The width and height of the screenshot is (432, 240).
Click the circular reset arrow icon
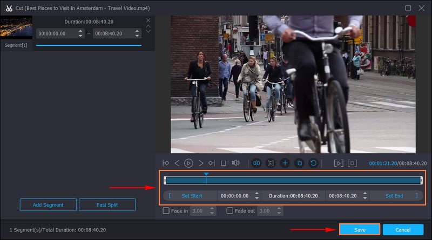313,163
